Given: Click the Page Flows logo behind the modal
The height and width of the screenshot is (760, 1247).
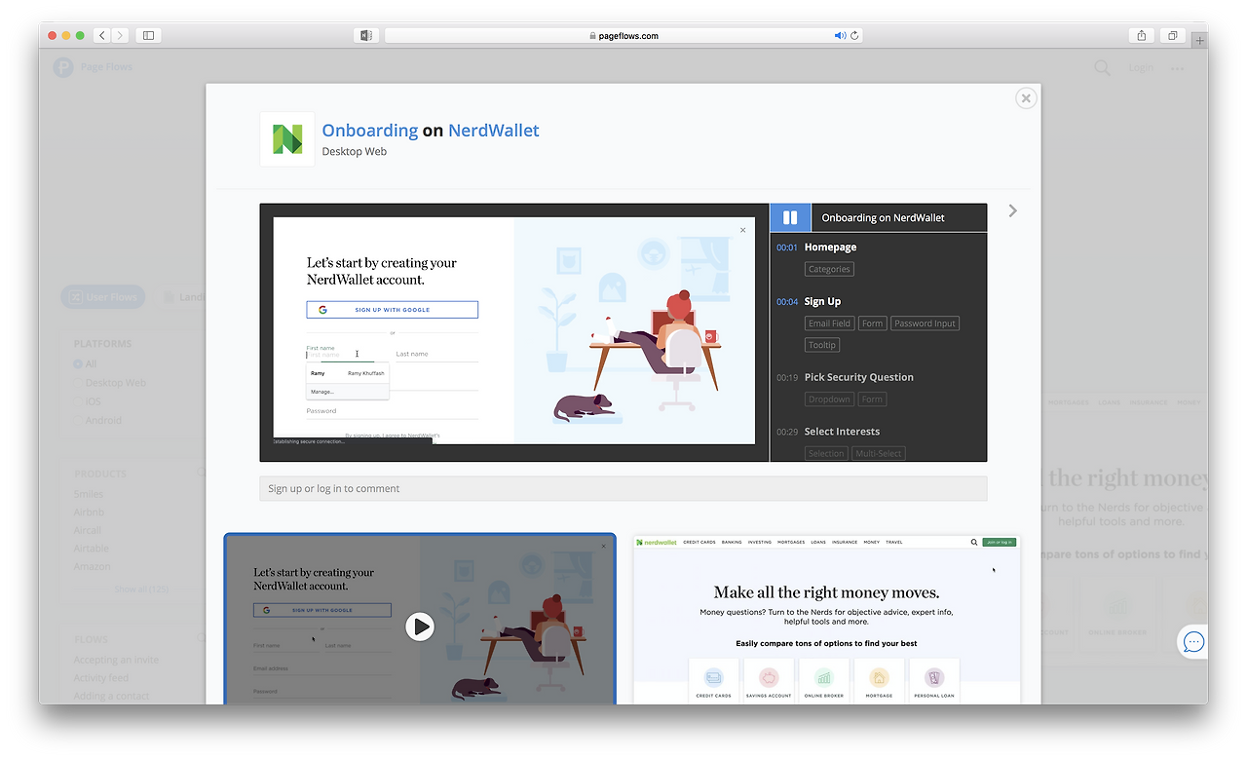Looking at the screenshot, I should [x=63, y=67].
